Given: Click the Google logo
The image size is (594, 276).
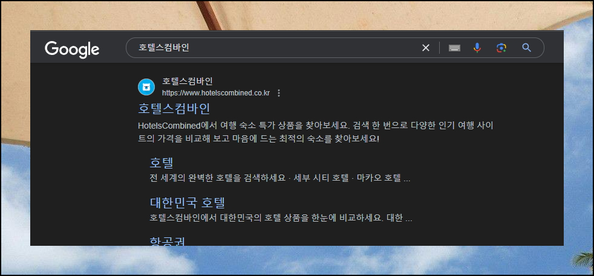Looking at the screenshot, I should [72, 49].
